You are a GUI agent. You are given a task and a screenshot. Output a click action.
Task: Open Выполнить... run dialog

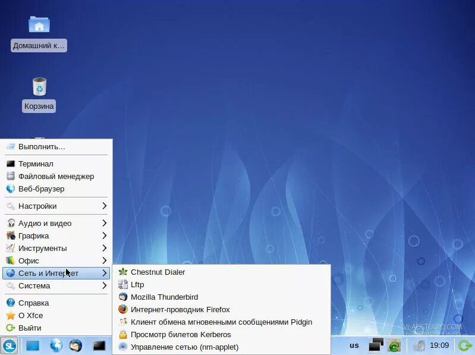point(56,147)
